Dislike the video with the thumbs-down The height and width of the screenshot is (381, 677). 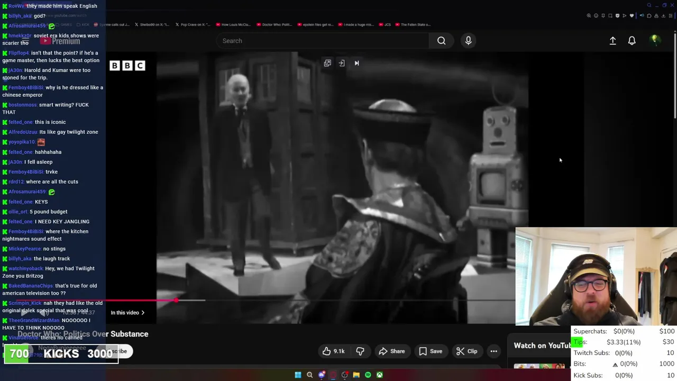(360, 351)
